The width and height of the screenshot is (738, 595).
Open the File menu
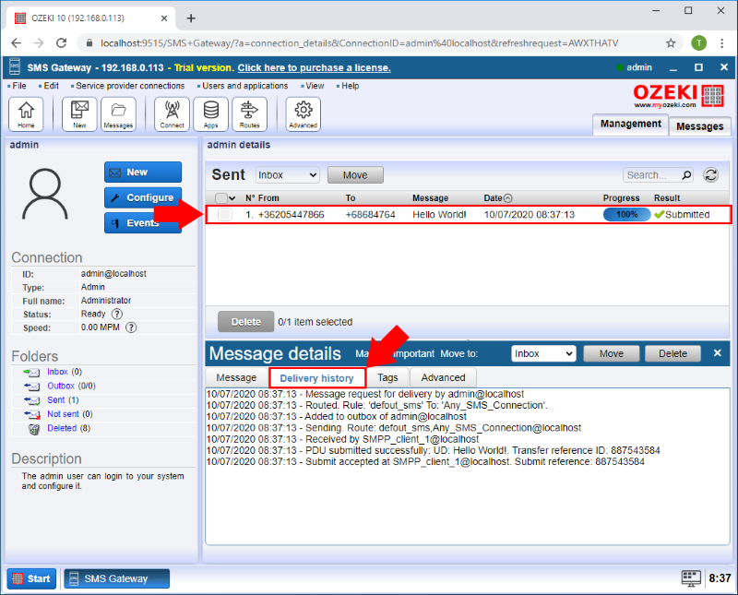point(19,86)
